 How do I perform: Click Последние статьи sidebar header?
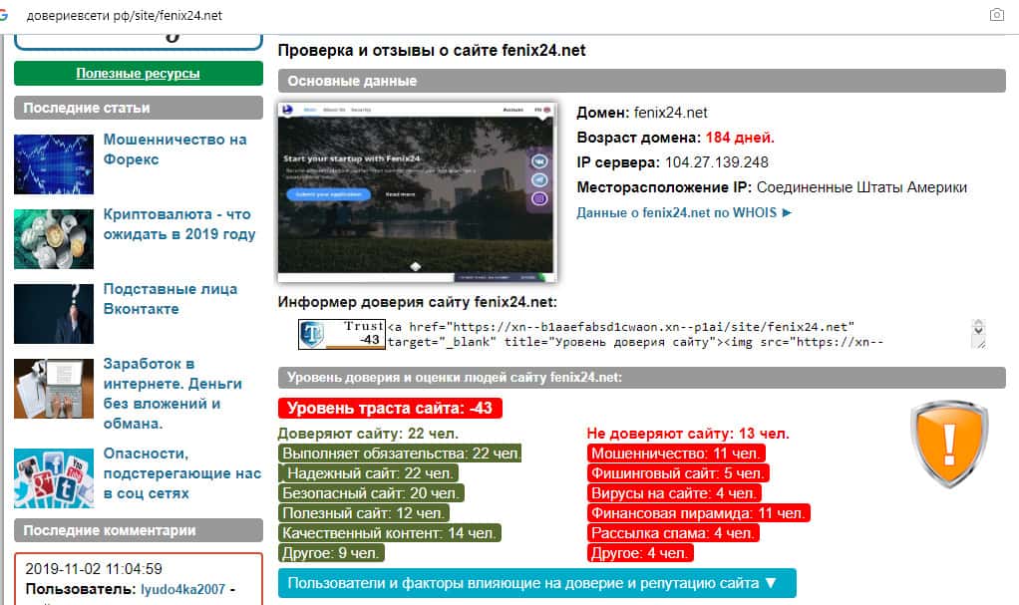(139, 108)
